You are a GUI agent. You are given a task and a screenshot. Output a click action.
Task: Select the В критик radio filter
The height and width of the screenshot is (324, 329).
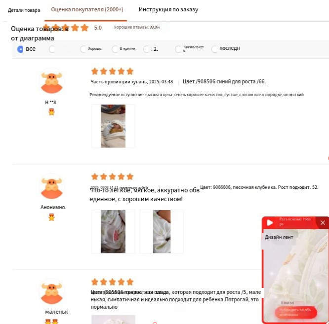115,49
